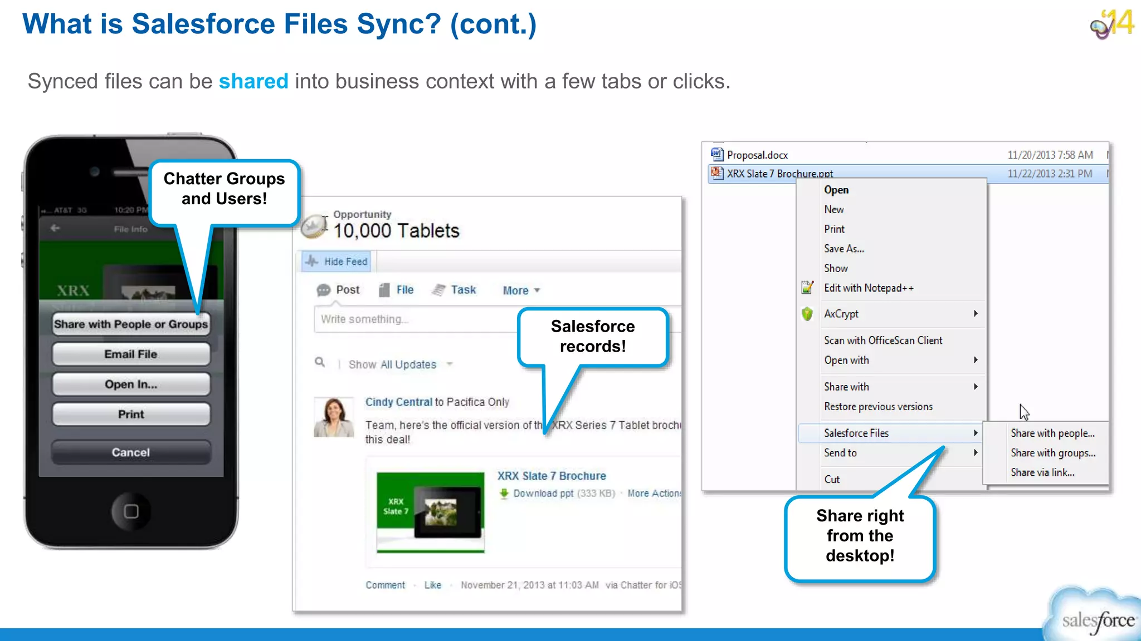Expand the Salesforce Files submenu
The width and height of the screenshot is (1141, 641).
(891, 433)
